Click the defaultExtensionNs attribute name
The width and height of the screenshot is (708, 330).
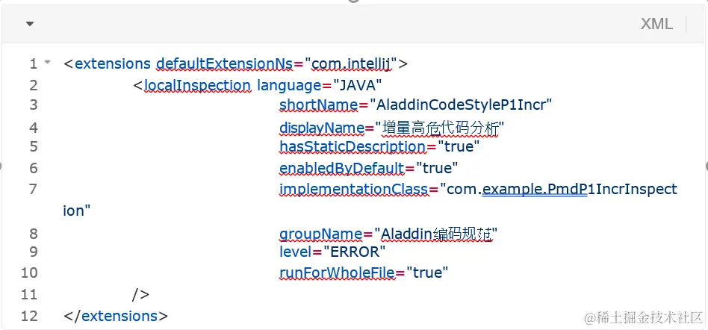tap(224, 63)
